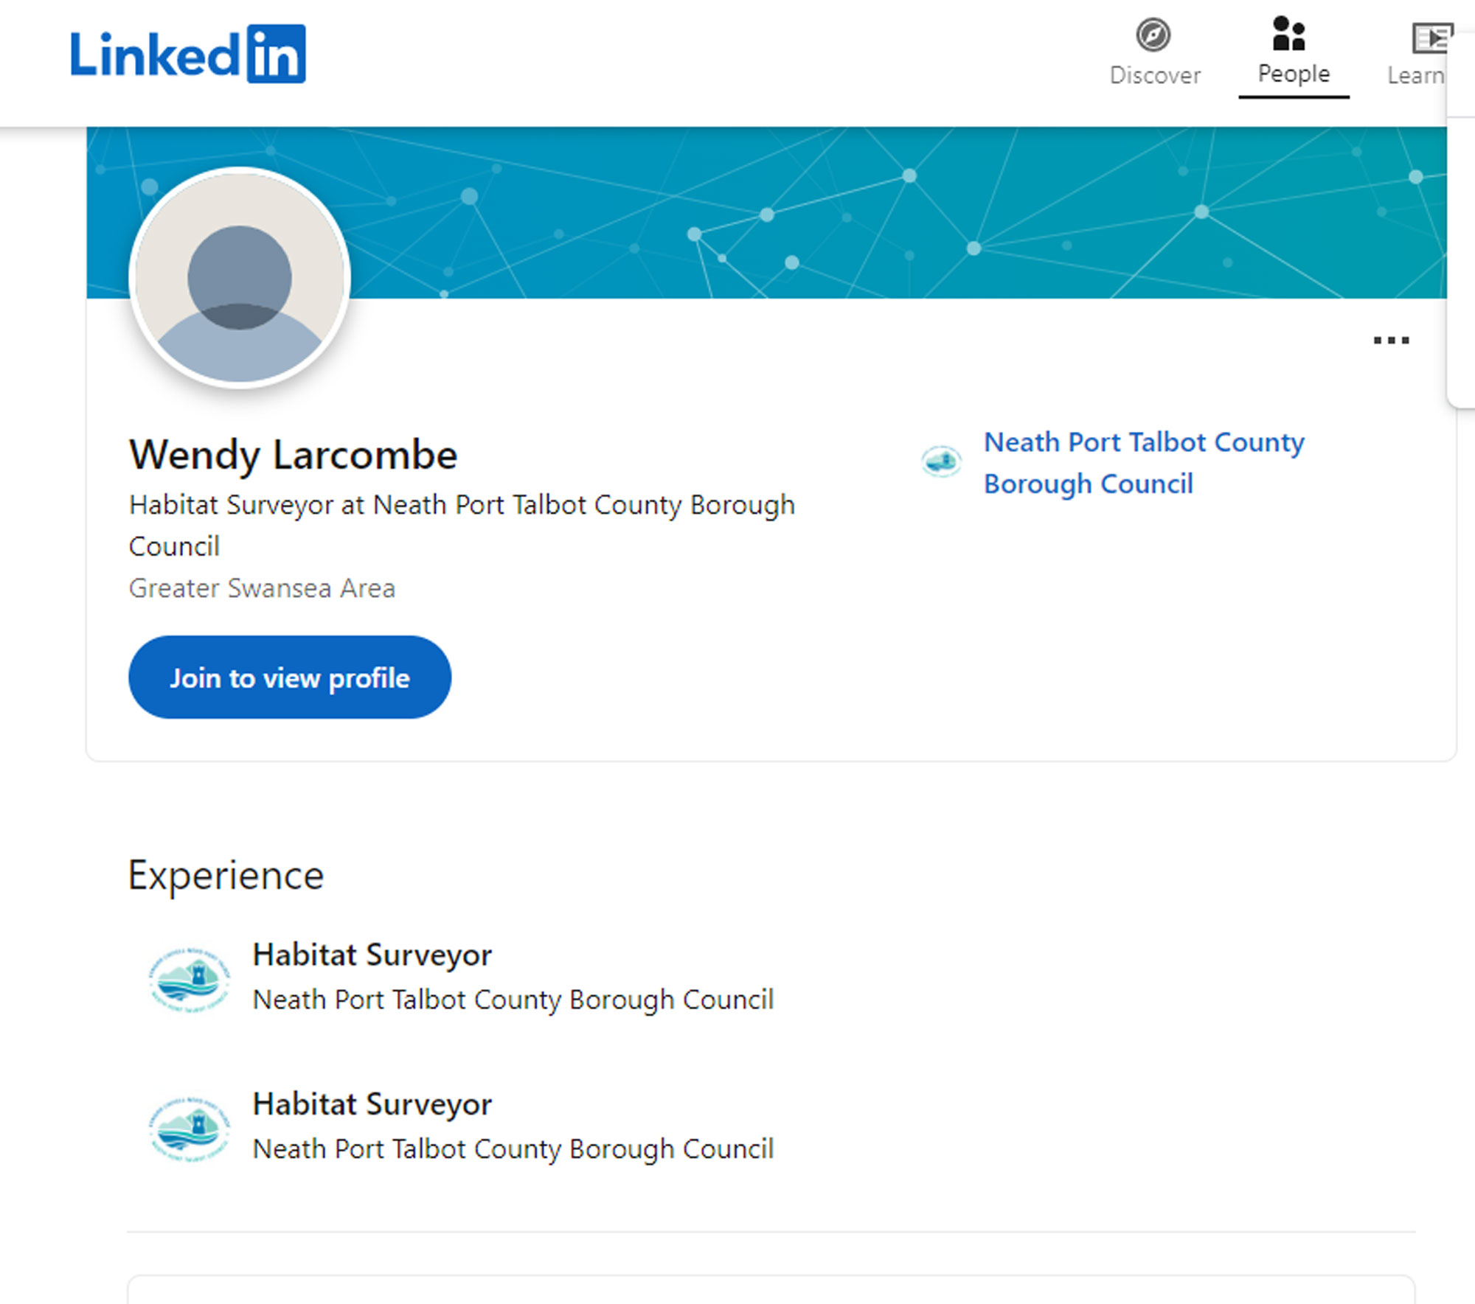Click the small council logo beside the company link
Viewport: 1475px width, 1304px height.
click(941, 462)
